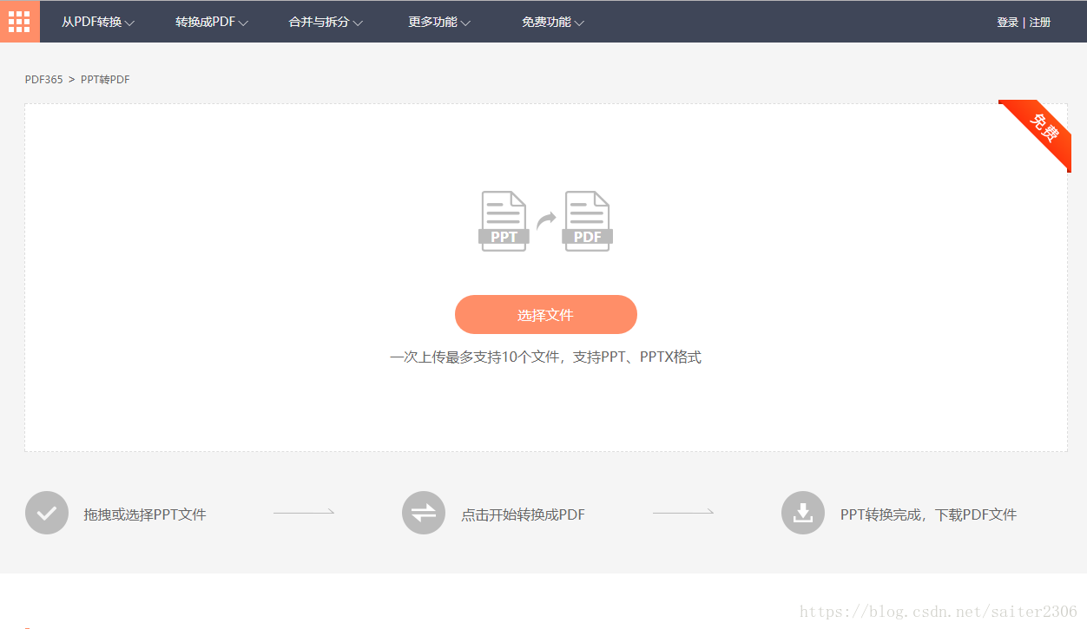Click the download step icon
This screenshot has height=629, width=1087.
pos(803,513)
